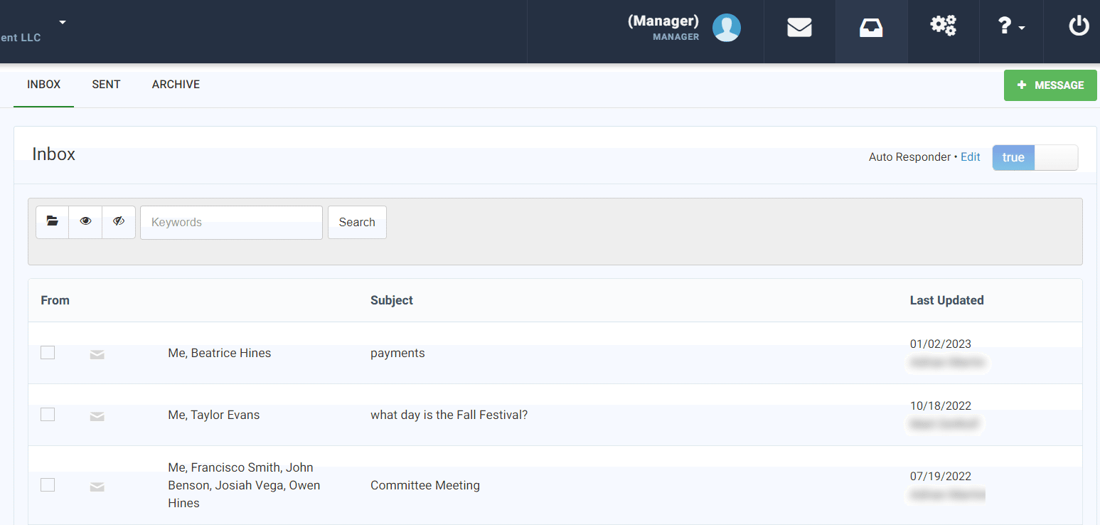Click the green Message button
Viewport: 1100px width, 525px height.
[1050, 85]
